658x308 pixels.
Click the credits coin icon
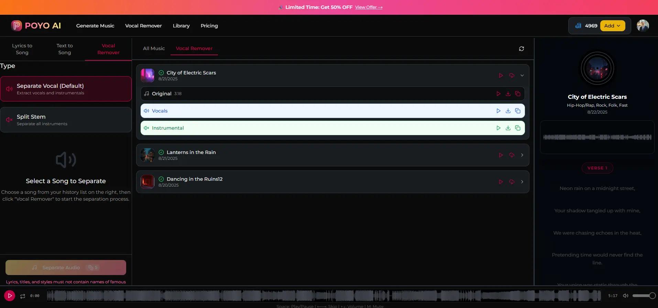point(578,26)
